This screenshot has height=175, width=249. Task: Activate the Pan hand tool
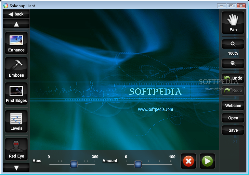[233, 23]
